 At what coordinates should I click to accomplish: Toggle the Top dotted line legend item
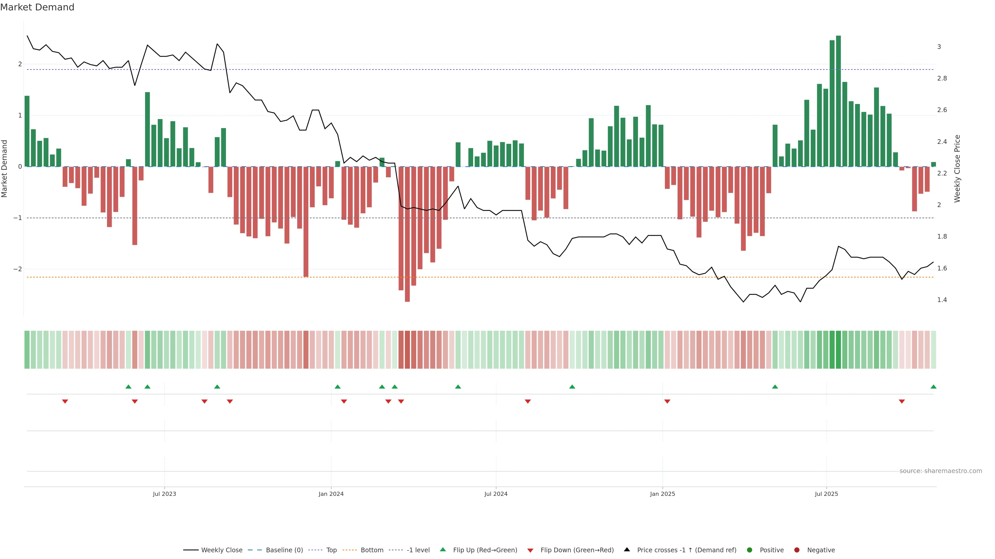point(331,550)
